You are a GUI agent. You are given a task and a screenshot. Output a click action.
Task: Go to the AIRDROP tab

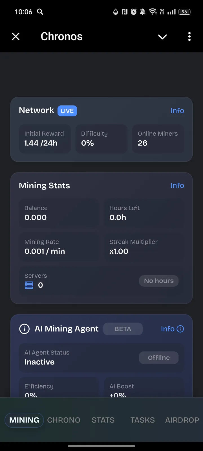pos(182,420)
